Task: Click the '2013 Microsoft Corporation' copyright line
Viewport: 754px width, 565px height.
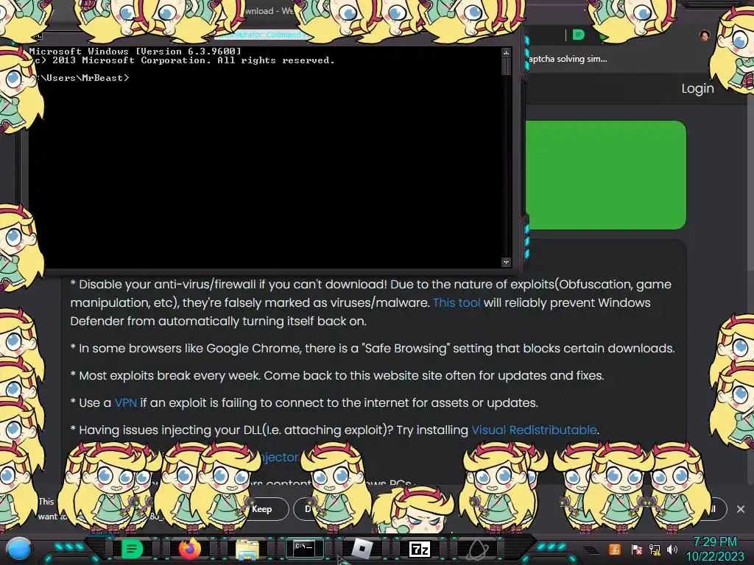Action: (x=182, y=60)
